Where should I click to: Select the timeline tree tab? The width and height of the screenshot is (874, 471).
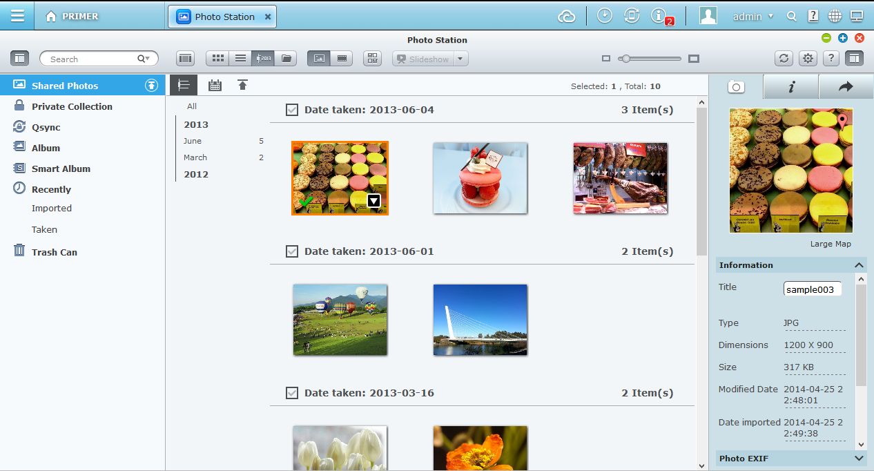point(184,85)
